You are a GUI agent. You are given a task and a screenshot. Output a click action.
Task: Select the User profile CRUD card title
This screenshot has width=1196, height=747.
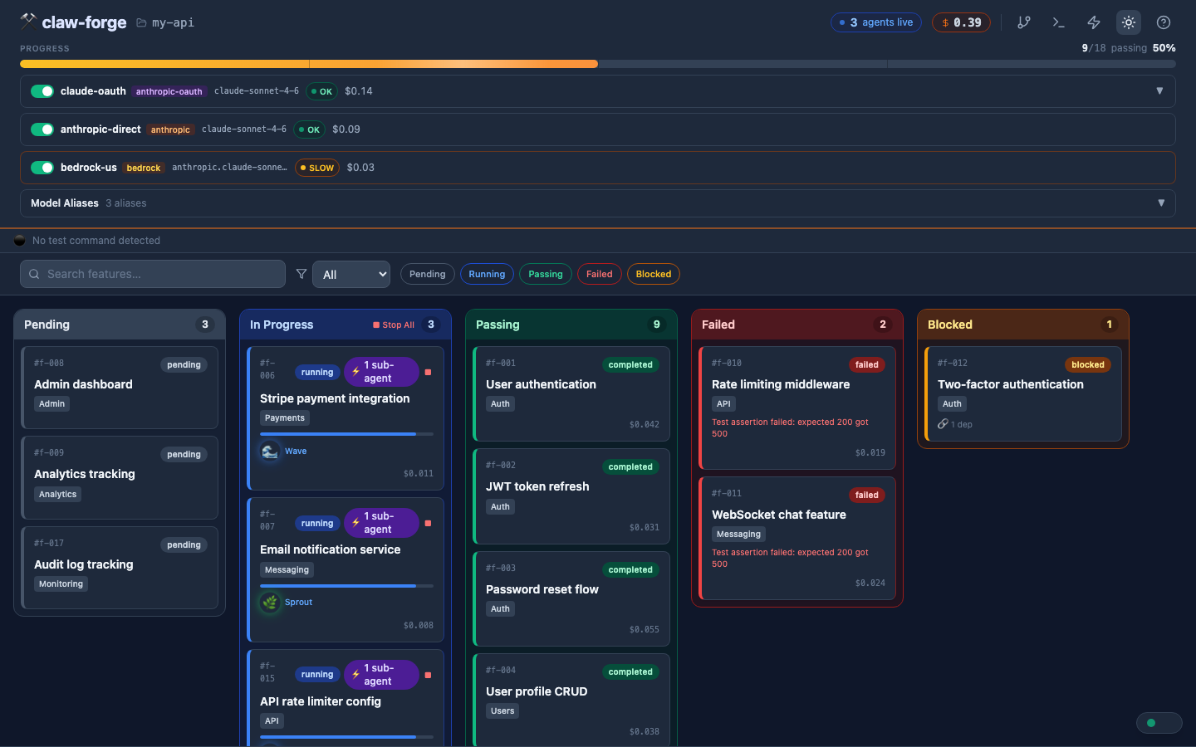click(x=537, y=691)
